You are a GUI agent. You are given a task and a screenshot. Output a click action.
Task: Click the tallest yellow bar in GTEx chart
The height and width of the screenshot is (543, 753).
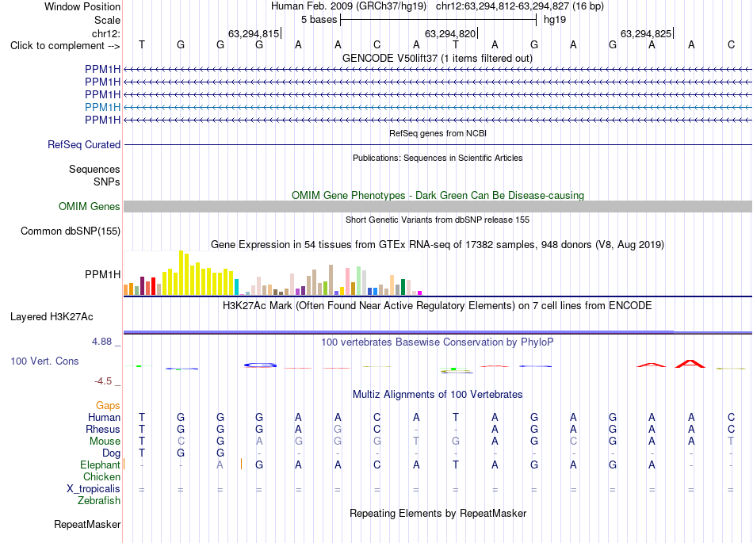(x=181, y=273)
